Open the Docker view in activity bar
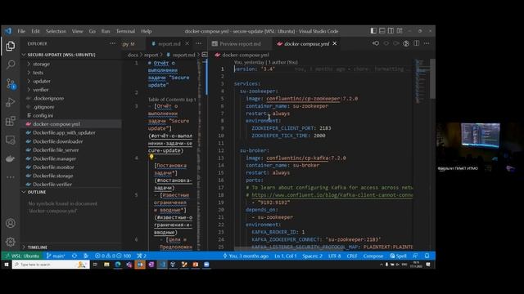Image resolution: width=524 pixels, height=294 pixels. [11, 158]
